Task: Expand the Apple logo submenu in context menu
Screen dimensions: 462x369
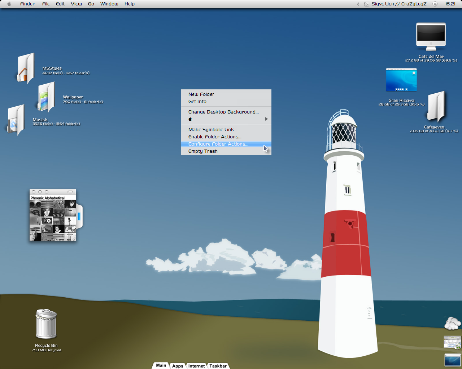Action: click(x=226, y=119)
